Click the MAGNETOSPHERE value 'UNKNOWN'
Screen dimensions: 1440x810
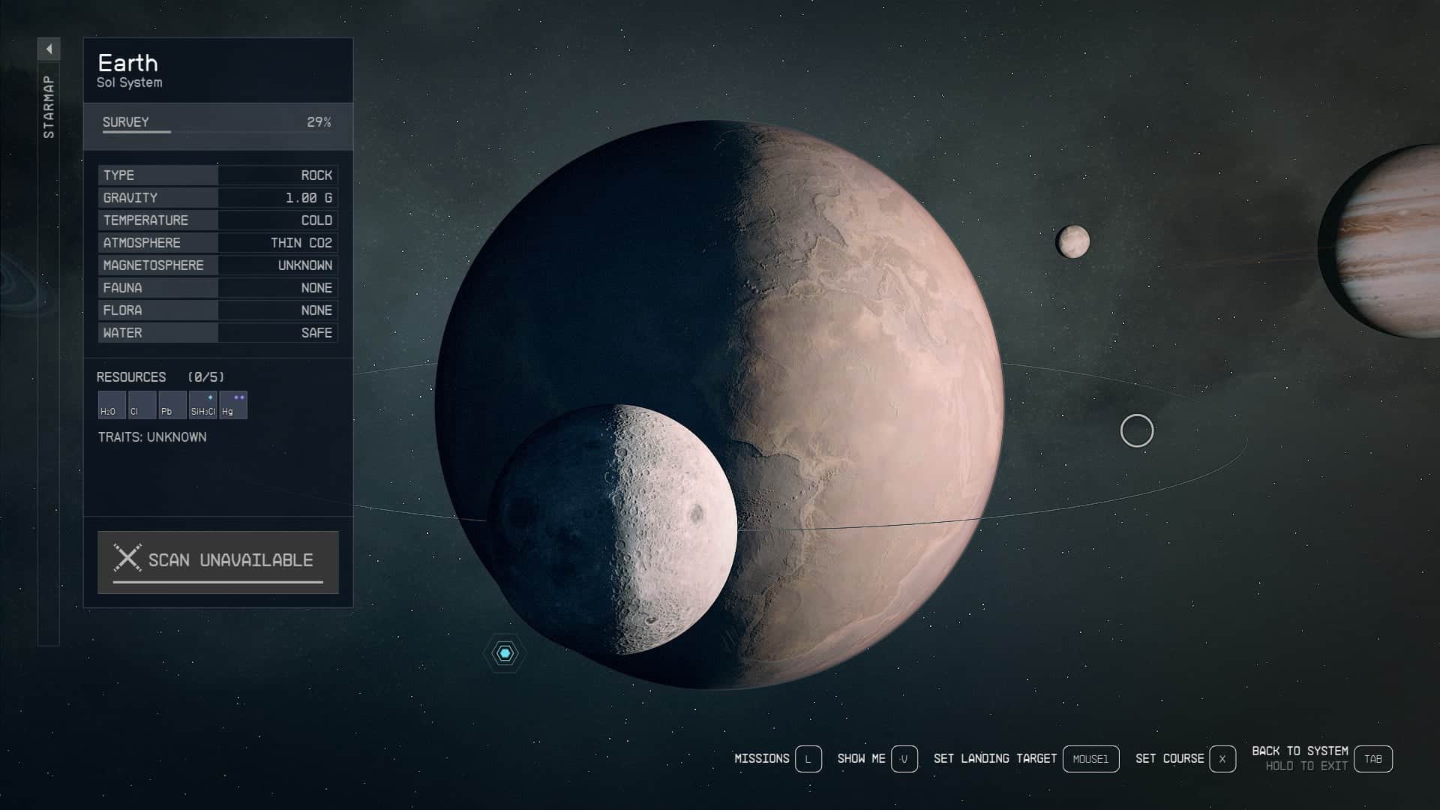click(305, 265)
